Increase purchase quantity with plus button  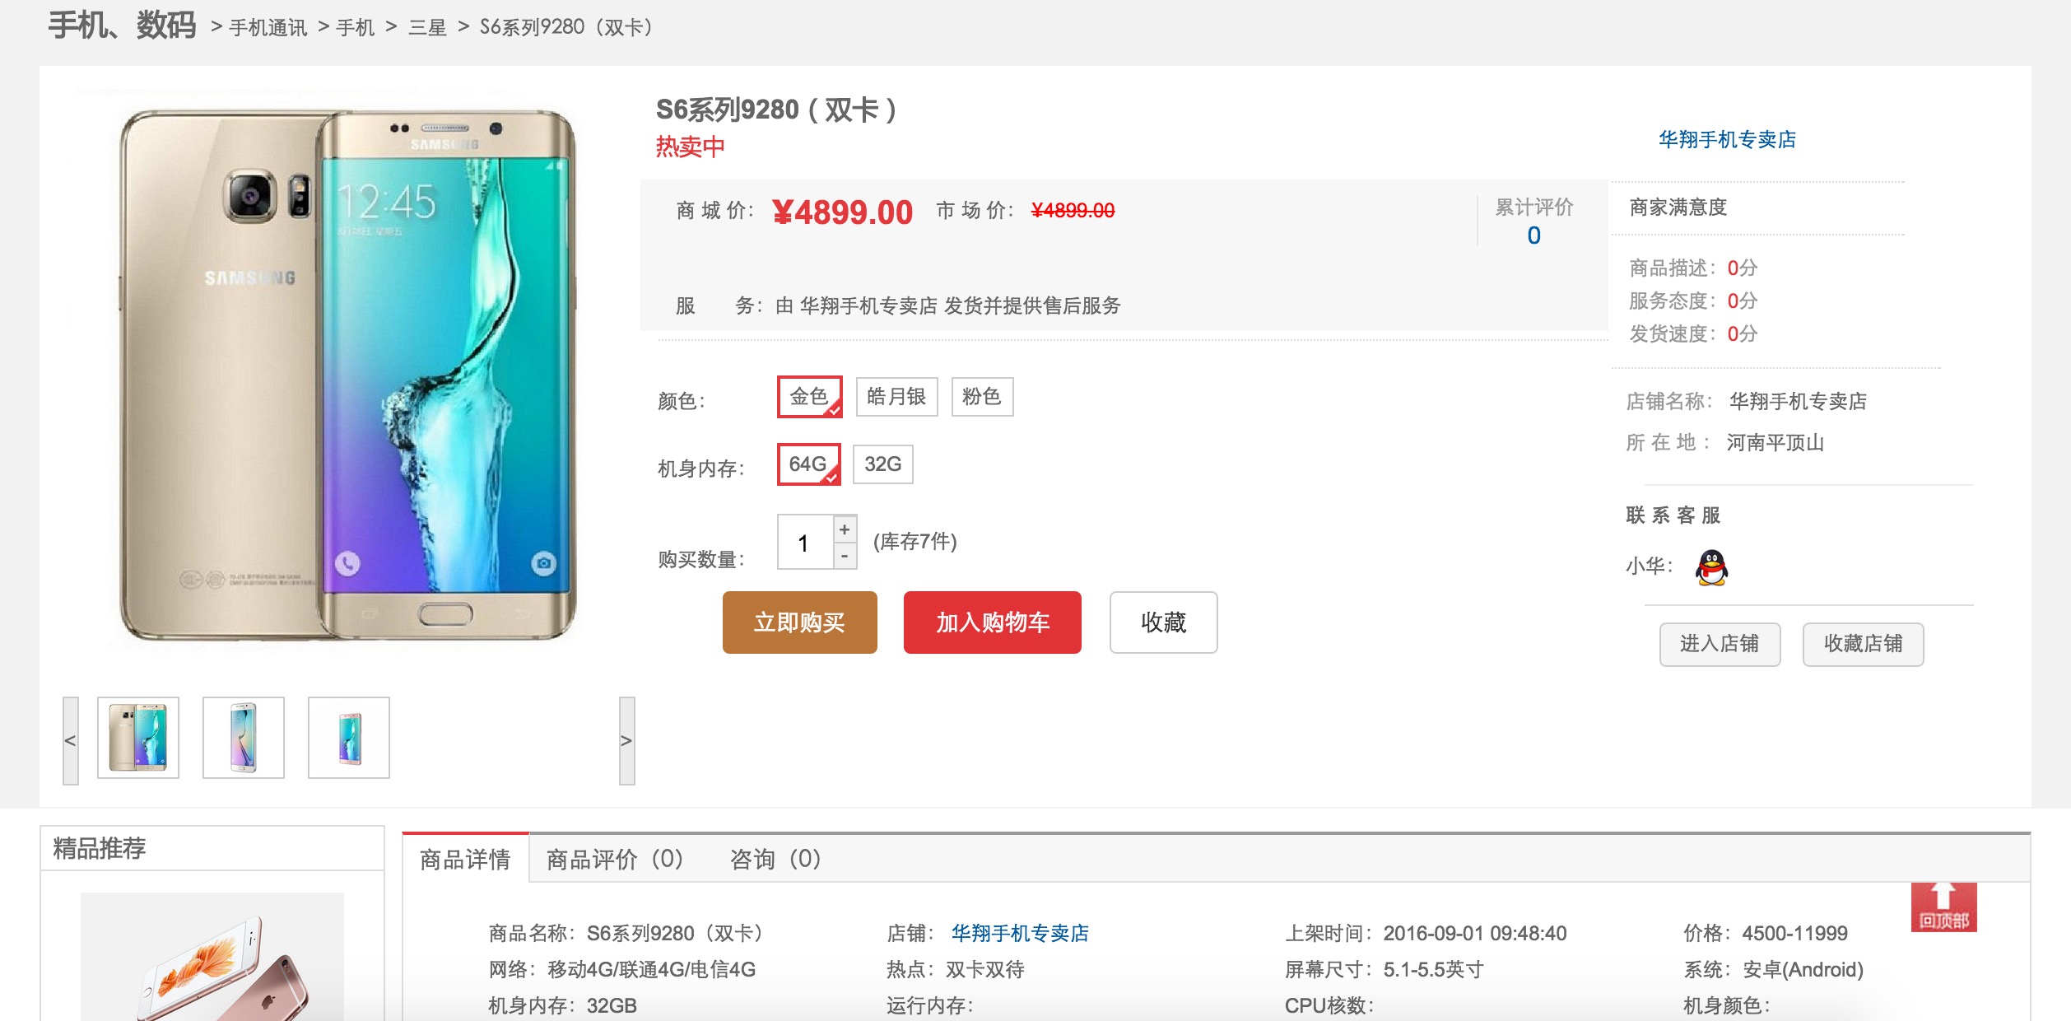point(845,529)
